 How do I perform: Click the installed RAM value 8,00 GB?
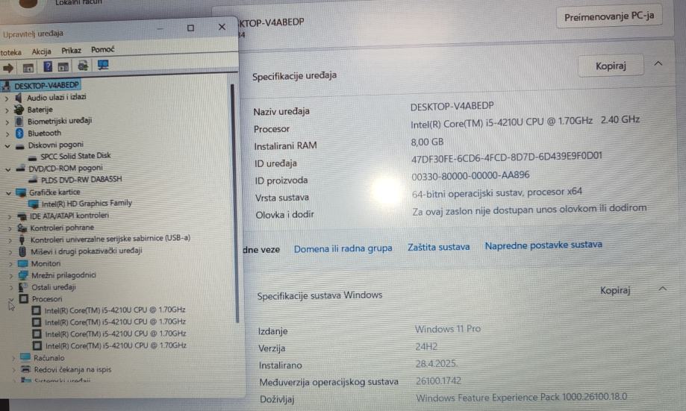point(427,142)
